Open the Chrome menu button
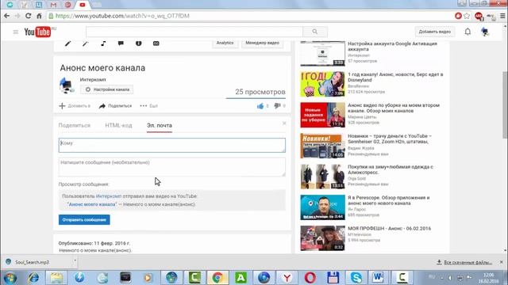Viewport: 508px width, 285px height. [502, 16]
